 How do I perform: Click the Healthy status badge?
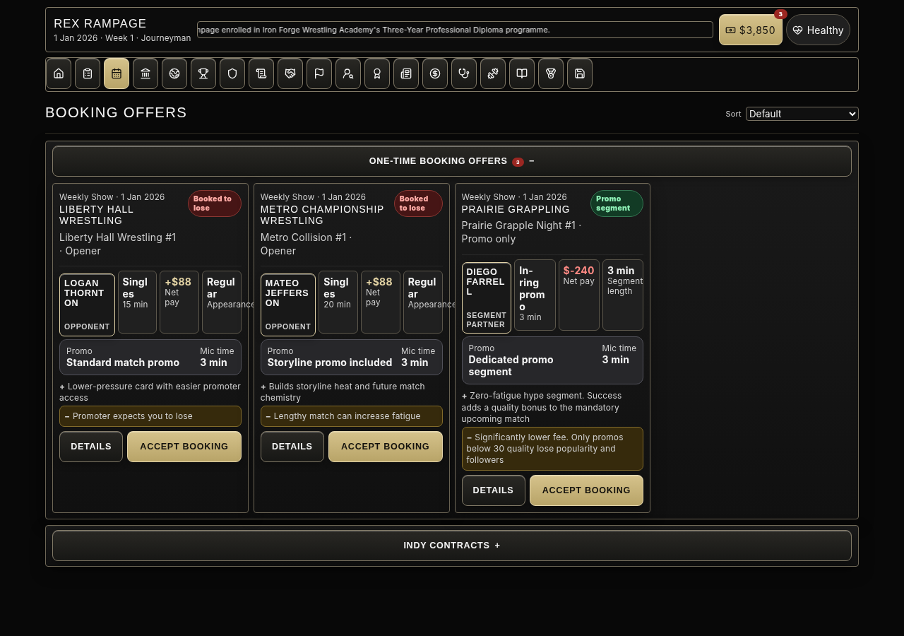pos(818,30)
